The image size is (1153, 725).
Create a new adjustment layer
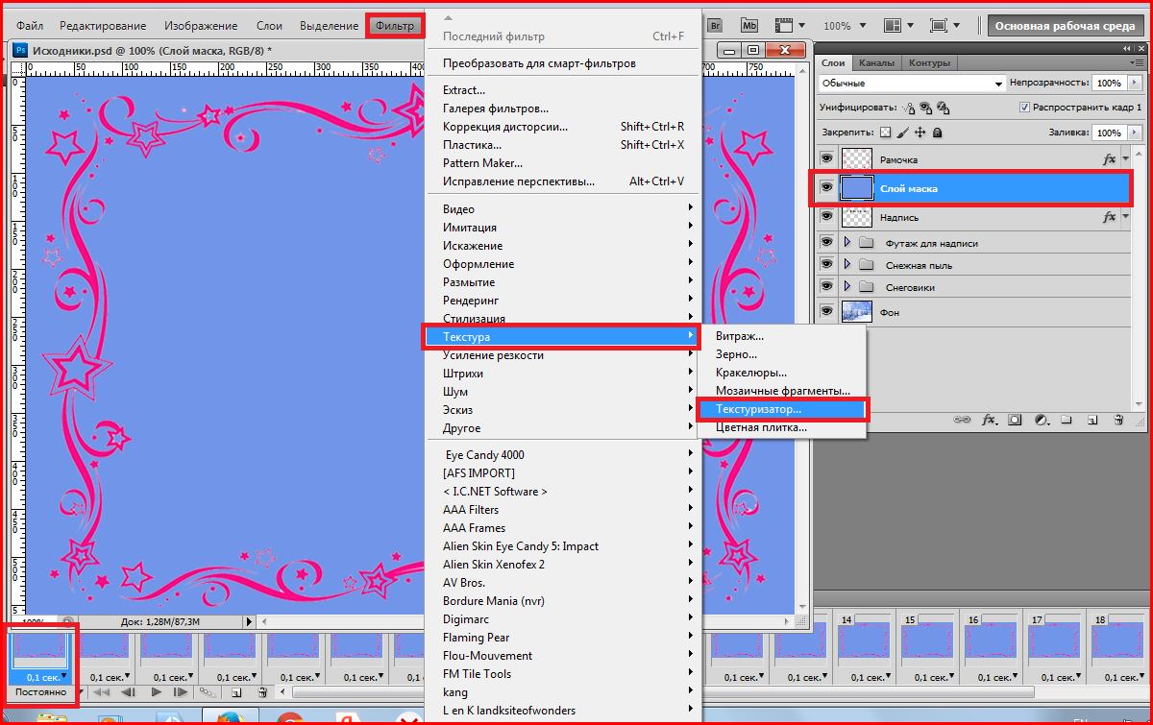tap(1041, 420)
